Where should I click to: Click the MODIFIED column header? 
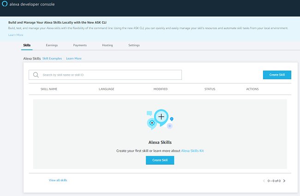(160, 89)
